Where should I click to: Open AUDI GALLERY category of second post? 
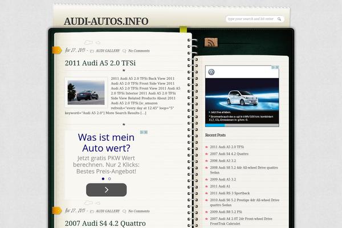click(x=108, y=211)
